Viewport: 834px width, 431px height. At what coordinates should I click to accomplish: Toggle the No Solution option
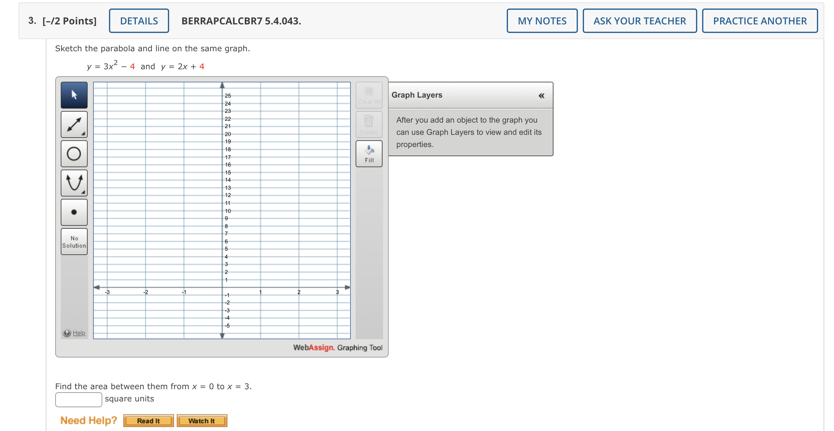click(x=74, y=241)
